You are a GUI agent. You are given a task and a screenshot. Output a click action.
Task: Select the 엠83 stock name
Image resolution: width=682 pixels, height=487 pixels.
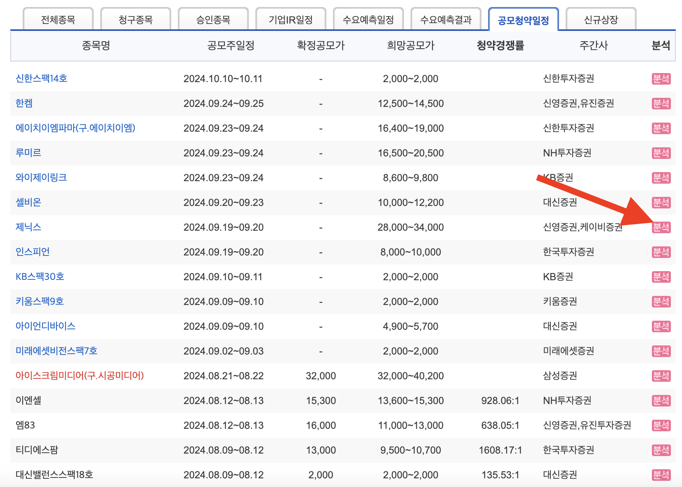point(25,425)
